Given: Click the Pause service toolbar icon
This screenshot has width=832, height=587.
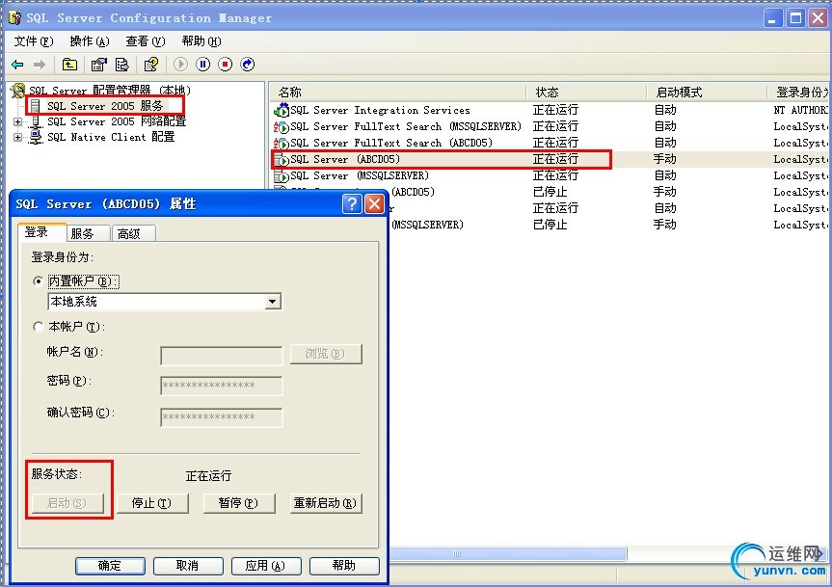Looking at the screenshot, I should point(202,65).
